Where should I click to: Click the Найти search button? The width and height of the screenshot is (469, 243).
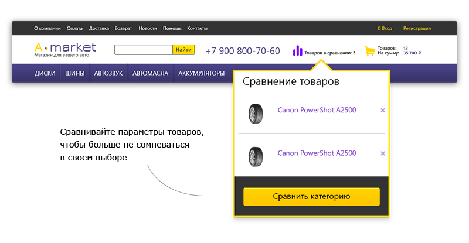[183, 50]
